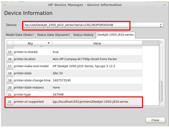
Task: Open the Device URI dropdown
Action: click(93, 25)
